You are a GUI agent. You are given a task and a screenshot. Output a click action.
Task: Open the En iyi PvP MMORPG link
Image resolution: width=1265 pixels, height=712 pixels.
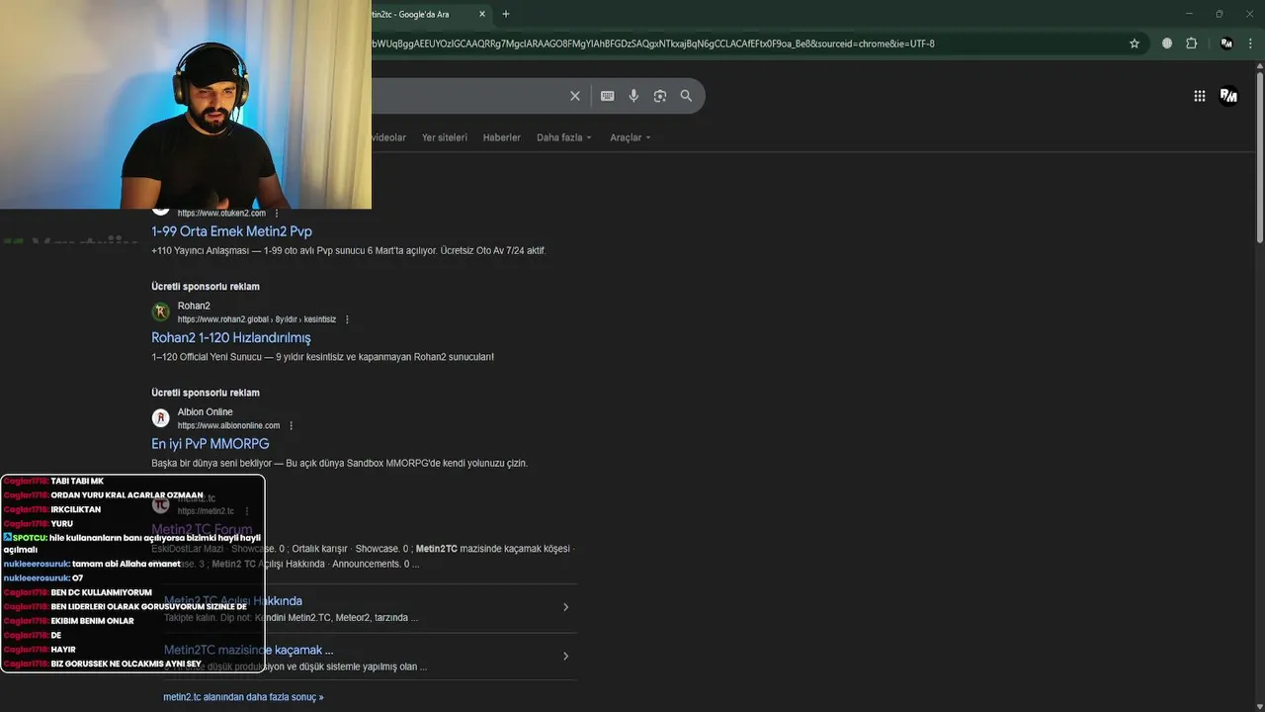(211, 444)
